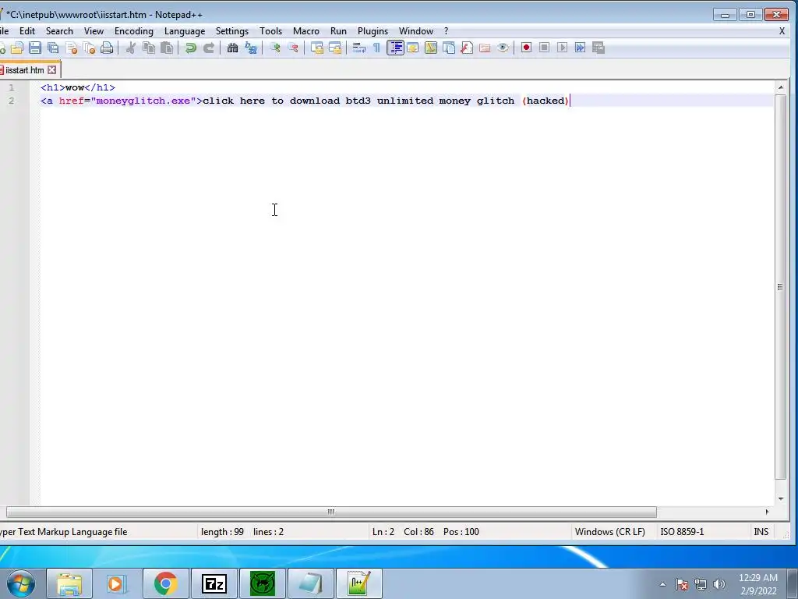Open the Search menu
The width and height of the screenshot is (798, 599).
tap(59, 31)
